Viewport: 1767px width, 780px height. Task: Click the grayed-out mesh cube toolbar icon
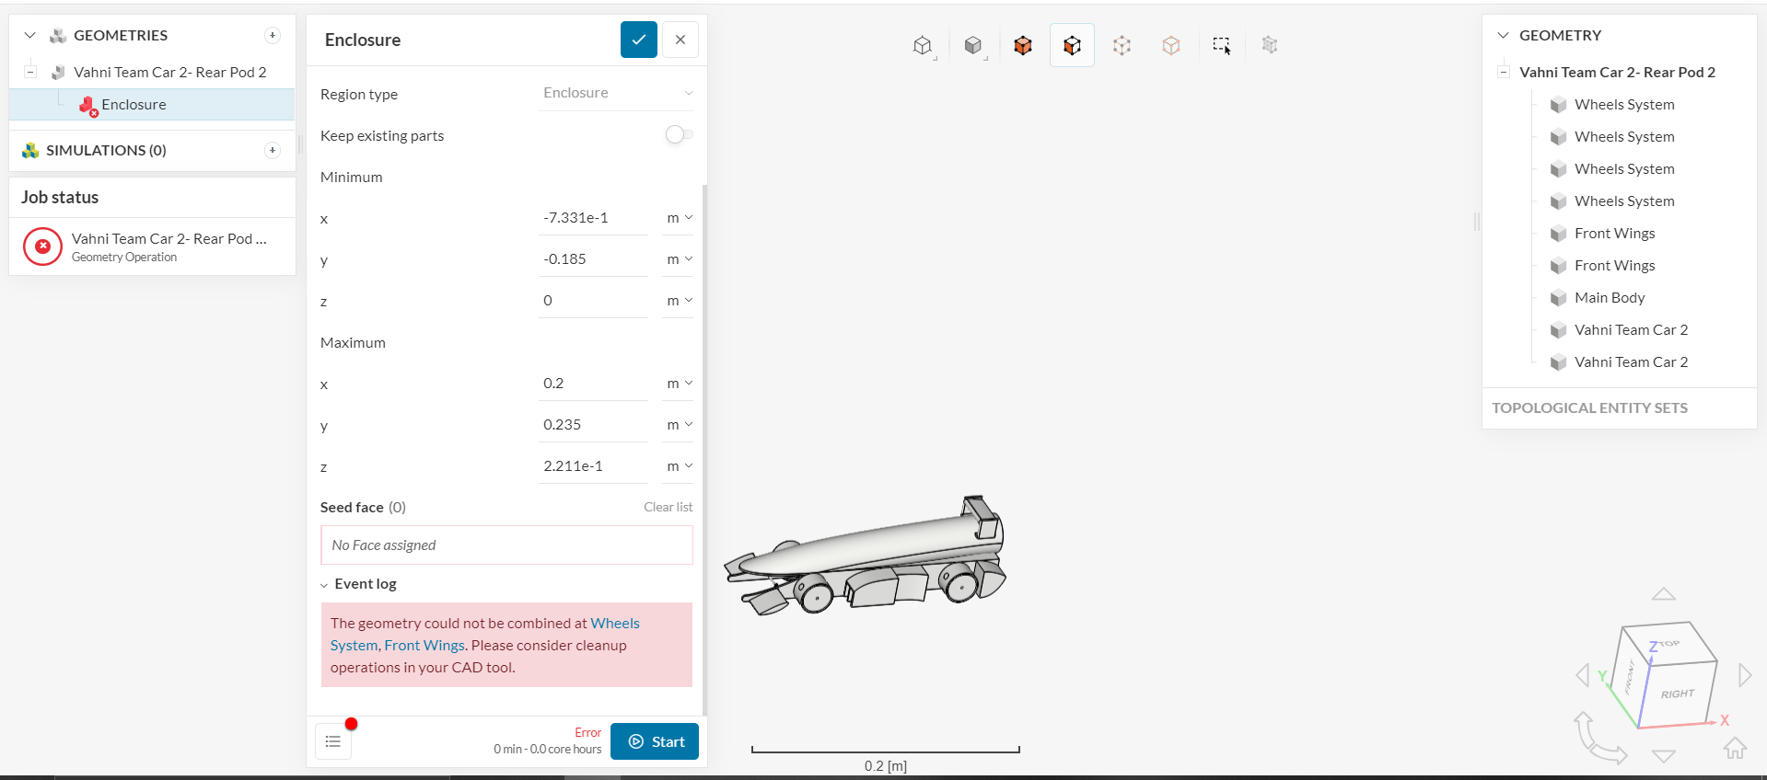1270,45
